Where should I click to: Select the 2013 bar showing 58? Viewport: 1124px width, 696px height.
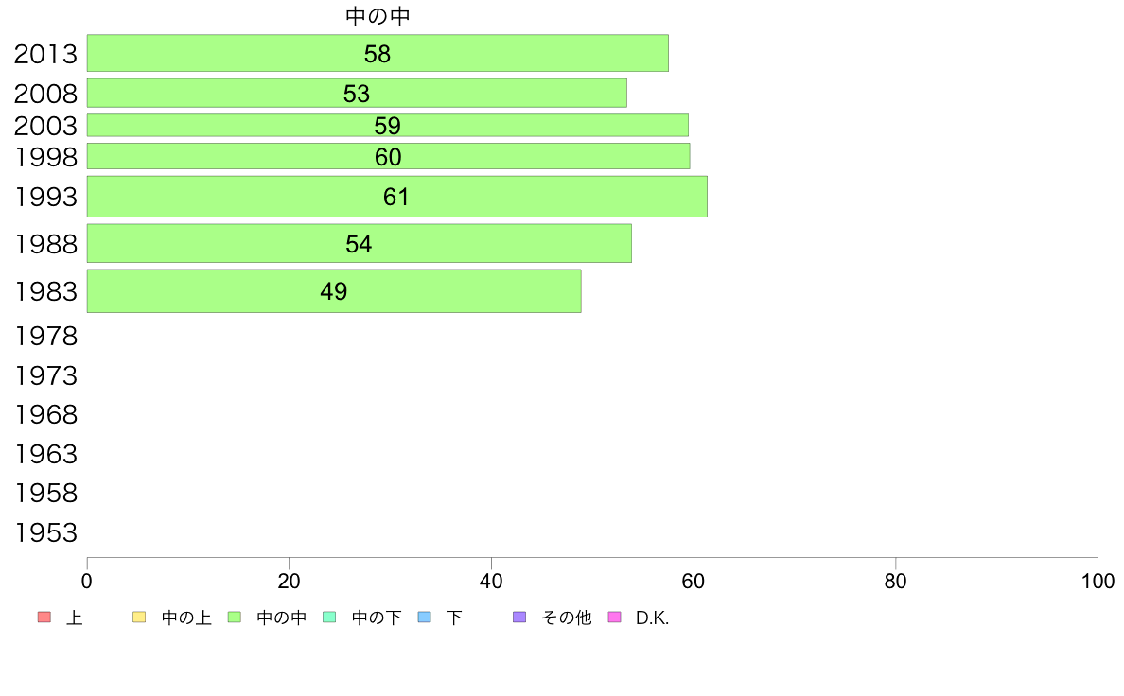click(378, 53)
